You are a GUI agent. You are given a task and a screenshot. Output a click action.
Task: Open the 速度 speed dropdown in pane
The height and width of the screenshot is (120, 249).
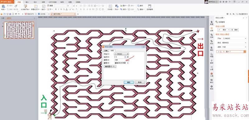click(x=234, y=47)
